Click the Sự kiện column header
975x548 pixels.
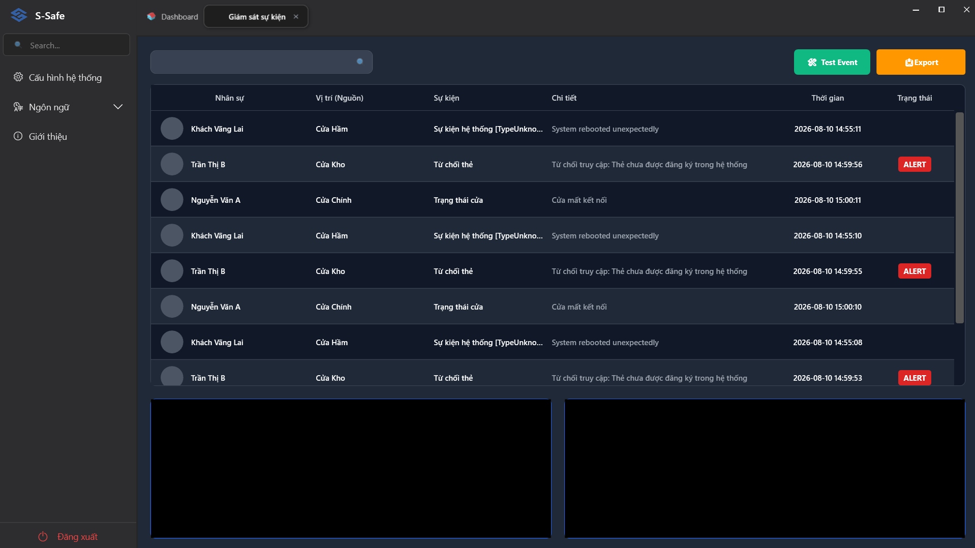(x=446, y=98)
